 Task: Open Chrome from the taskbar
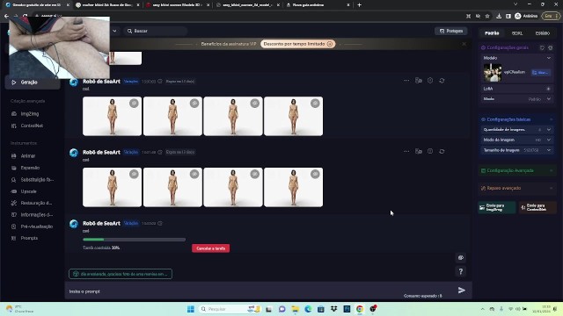click(360, 309)
